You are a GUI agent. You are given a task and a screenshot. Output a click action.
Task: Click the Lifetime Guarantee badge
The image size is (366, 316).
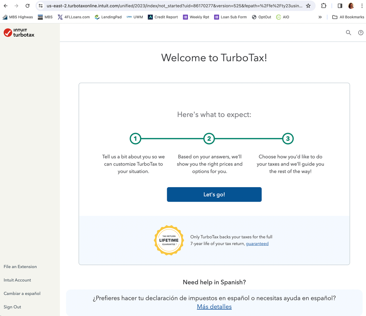pos(169,240)
